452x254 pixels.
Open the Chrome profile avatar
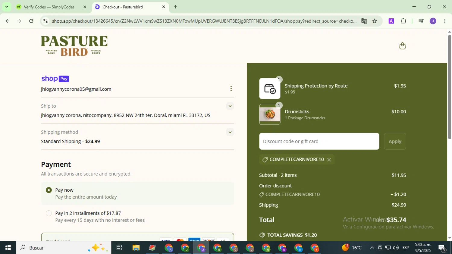click(433, 21)
